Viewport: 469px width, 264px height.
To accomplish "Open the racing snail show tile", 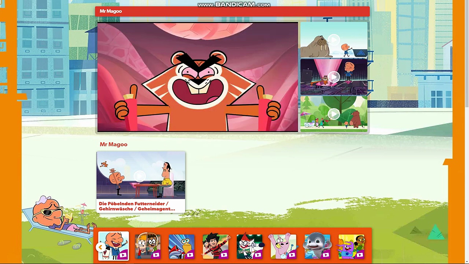I will (182, 246).
